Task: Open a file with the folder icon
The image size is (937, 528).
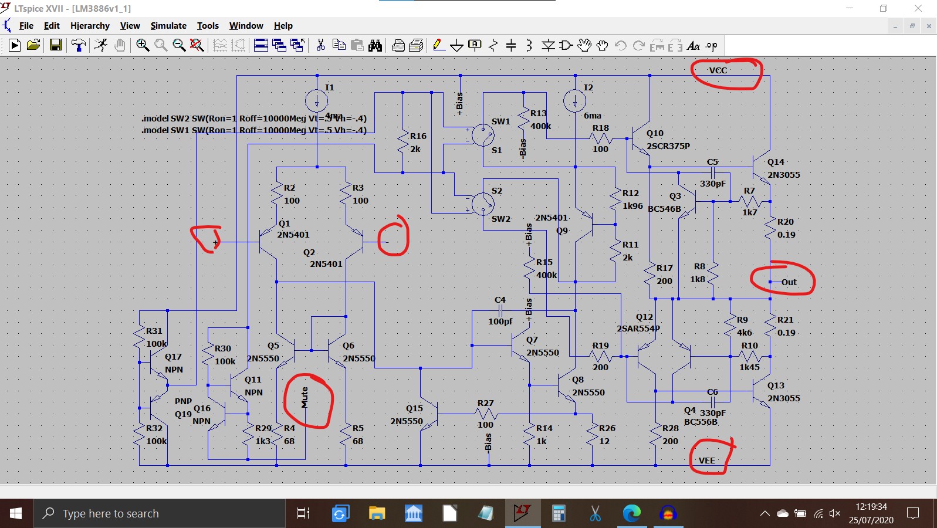Action: point(33,45)
